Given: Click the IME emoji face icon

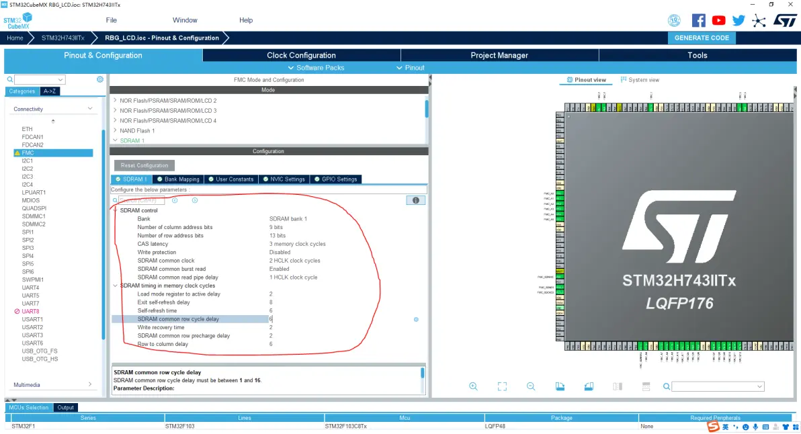Looking at the screenshot, I should click(x=746, y=427).
